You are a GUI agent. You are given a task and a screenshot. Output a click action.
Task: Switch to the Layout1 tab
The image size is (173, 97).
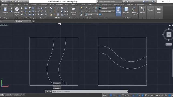pos(8,95)
